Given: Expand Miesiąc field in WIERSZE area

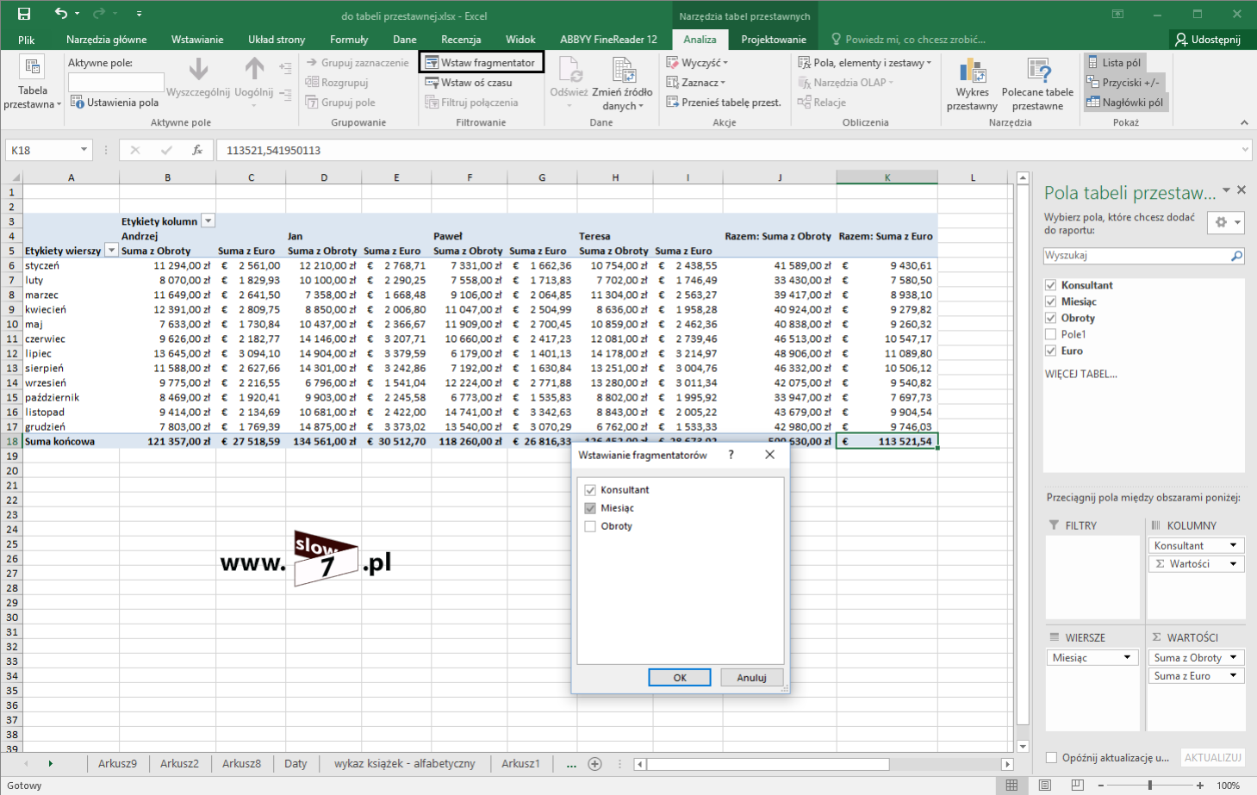Looking at the screenshot, I should pyautogui.click(x=1127, y=657).
